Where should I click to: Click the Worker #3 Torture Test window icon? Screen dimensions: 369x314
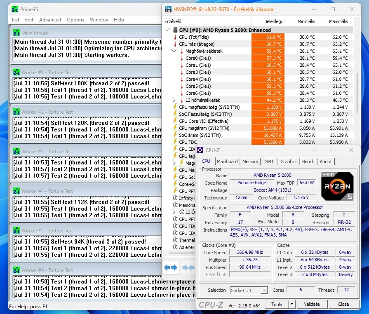click(x=16, y=151)
